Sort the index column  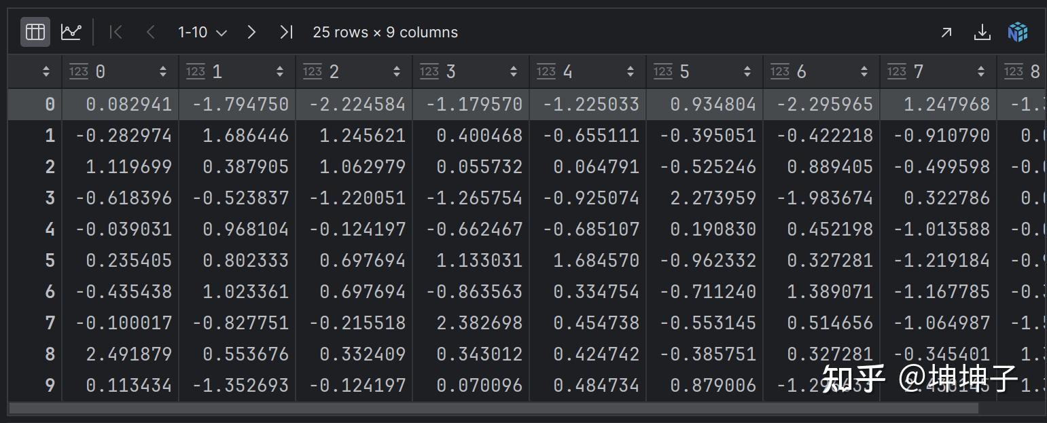pyautogui.click(x=46, y=71)
